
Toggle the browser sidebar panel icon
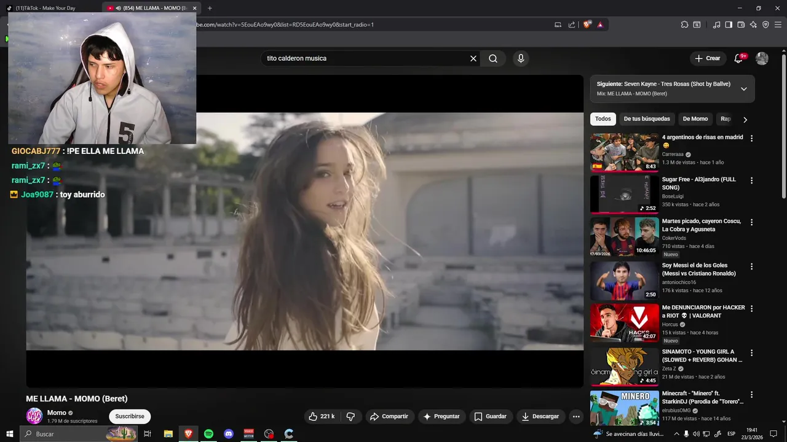pos(729,25)
